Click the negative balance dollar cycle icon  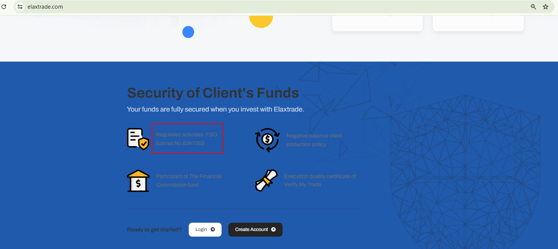267,140
